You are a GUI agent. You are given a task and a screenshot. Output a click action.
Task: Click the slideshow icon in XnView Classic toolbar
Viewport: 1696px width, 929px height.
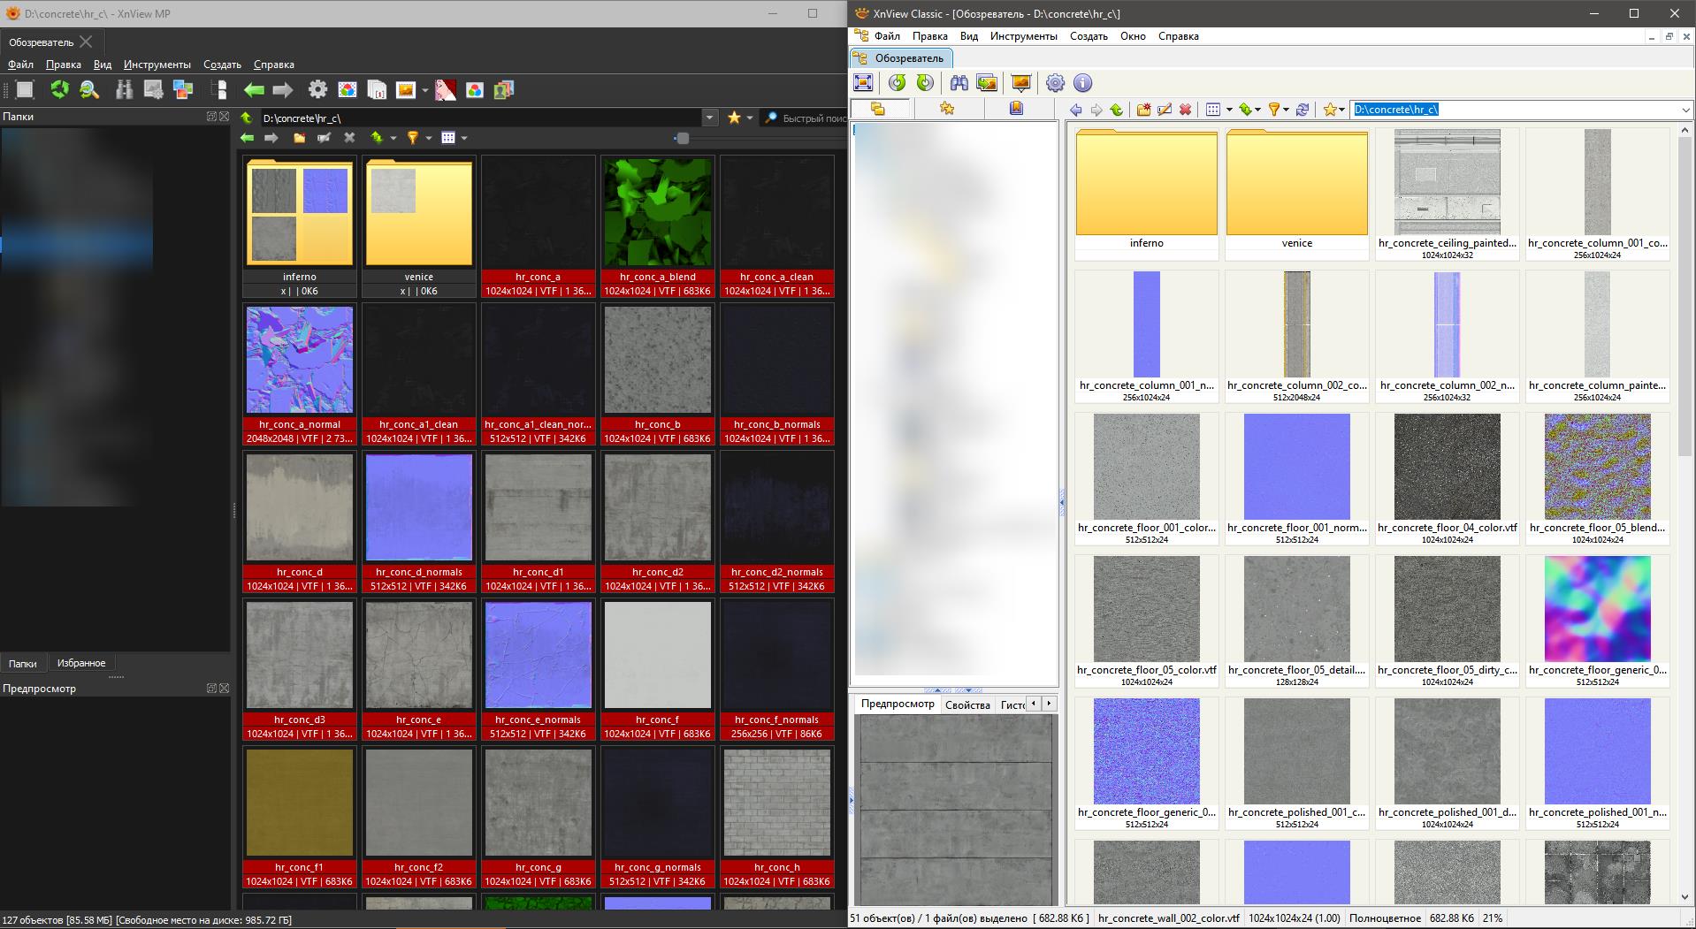tap(1020, 83)
